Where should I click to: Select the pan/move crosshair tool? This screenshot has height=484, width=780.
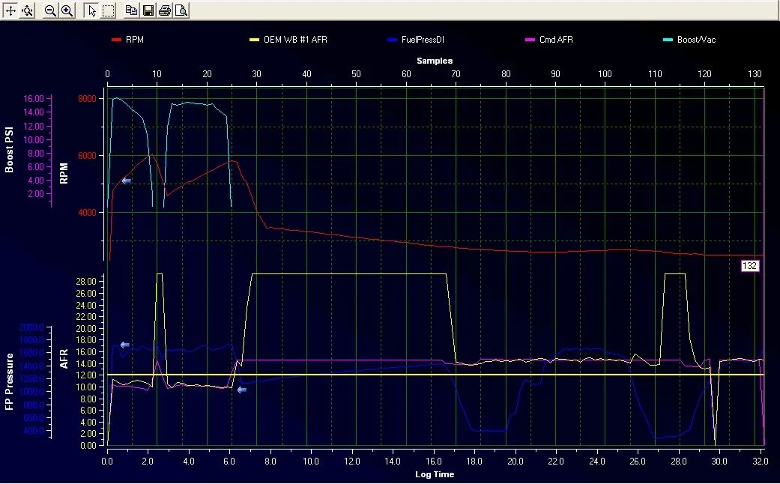[x=10, y=10]
